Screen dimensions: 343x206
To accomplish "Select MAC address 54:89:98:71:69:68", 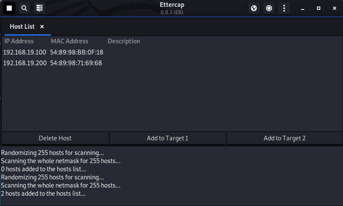I will coord(76,63).
